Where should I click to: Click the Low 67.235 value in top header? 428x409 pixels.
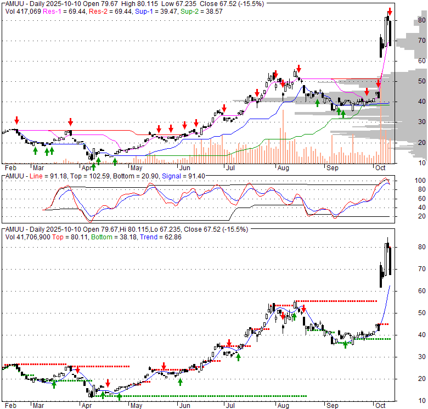click(x=179, y=4)
